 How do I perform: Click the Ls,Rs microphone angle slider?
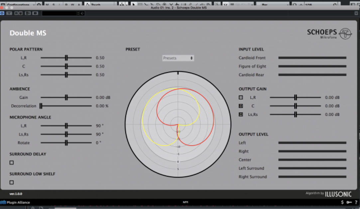point(66,134)
